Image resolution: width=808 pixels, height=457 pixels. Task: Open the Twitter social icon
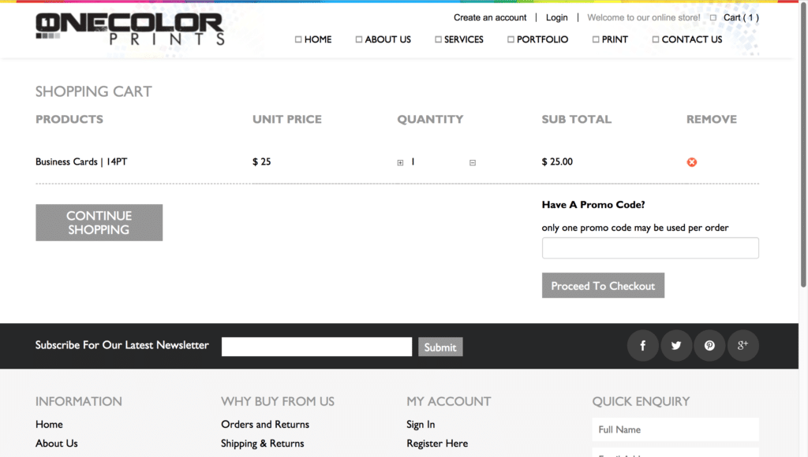tap(676, 345)
